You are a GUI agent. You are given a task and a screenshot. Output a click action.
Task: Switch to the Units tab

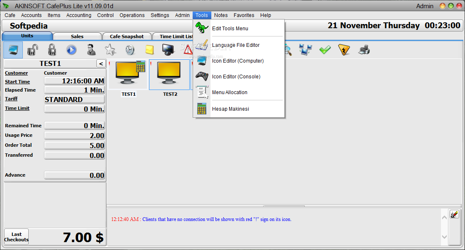(x=27, y=36)
